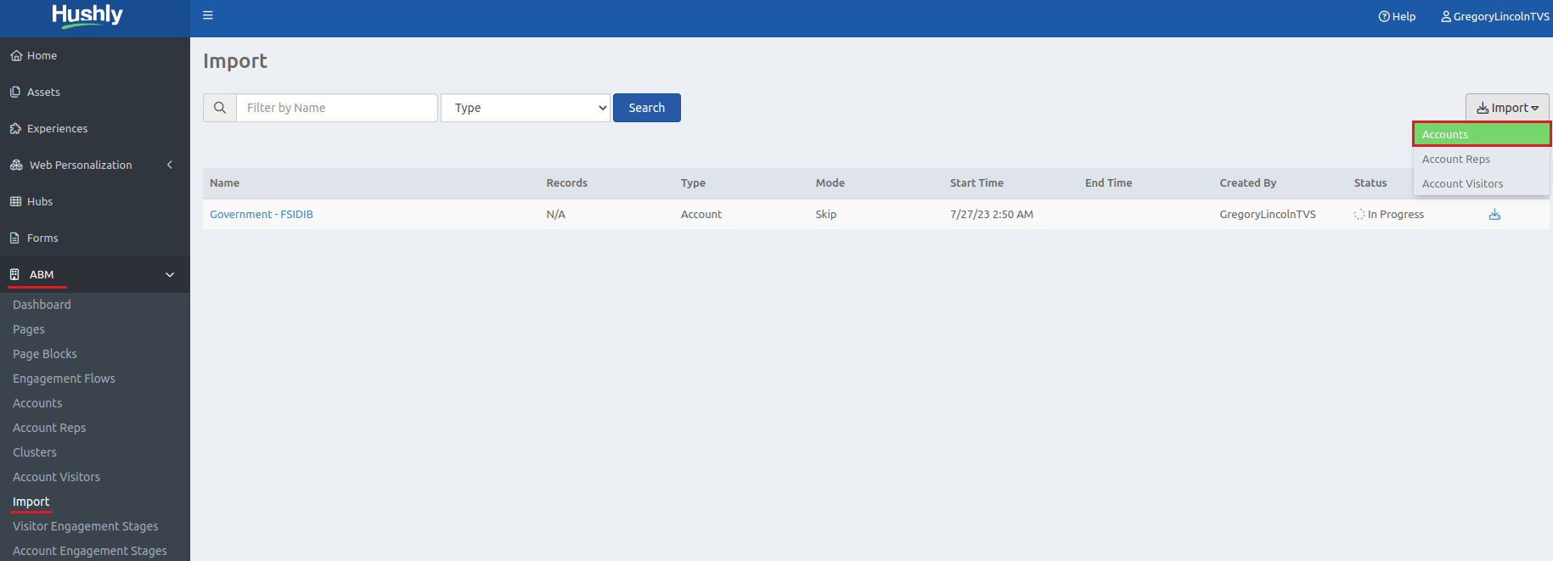The image size is (1553, 561).
Task: Click the Status column header
Action: point(1370,182)
